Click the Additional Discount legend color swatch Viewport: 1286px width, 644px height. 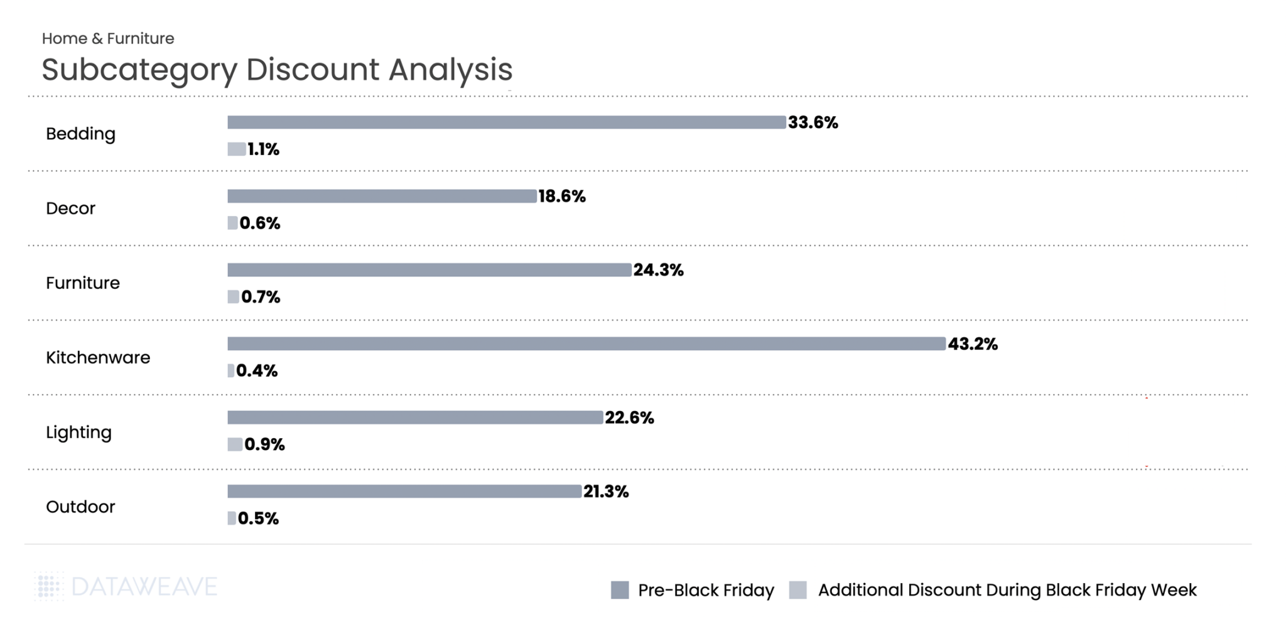[x=797, y=590]
